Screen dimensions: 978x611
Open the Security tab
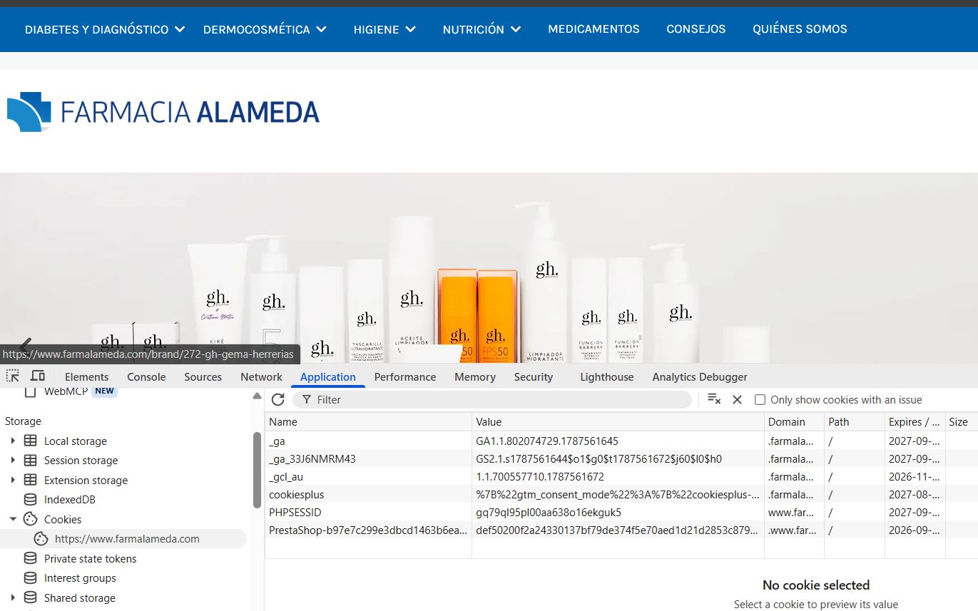click(534, 376)
